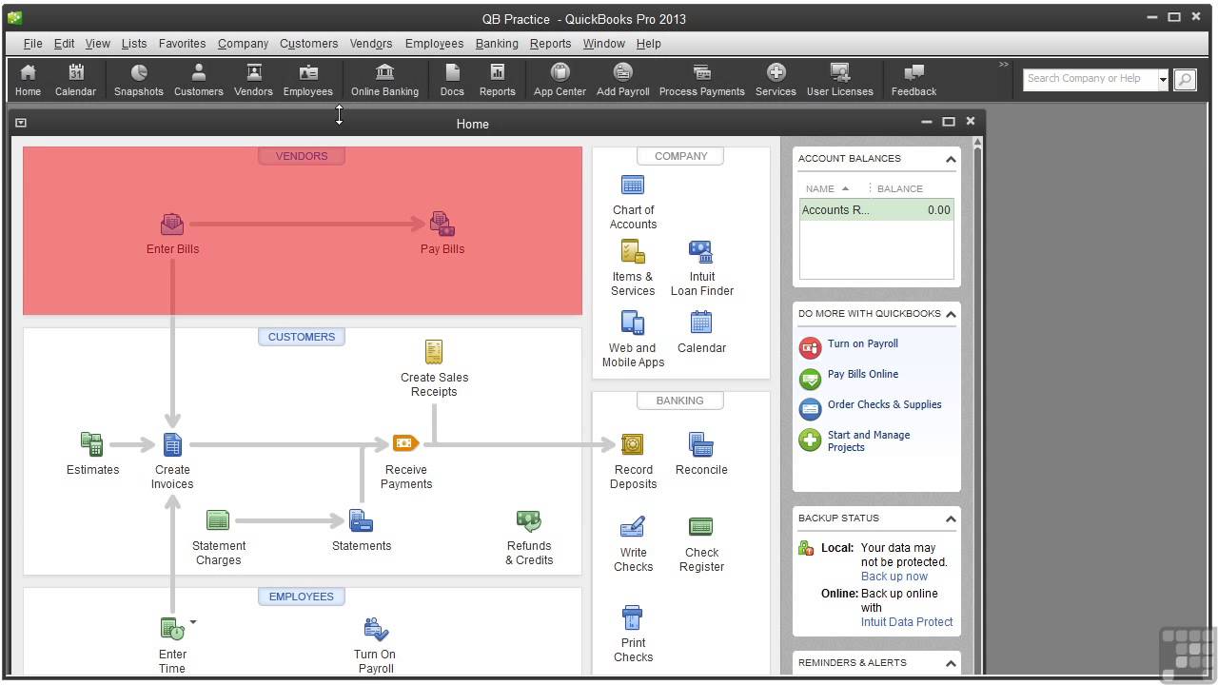Collapse the Do More With QuickBooks panel
Screen dimensions: 1218x685
click(x=950, y=314)
